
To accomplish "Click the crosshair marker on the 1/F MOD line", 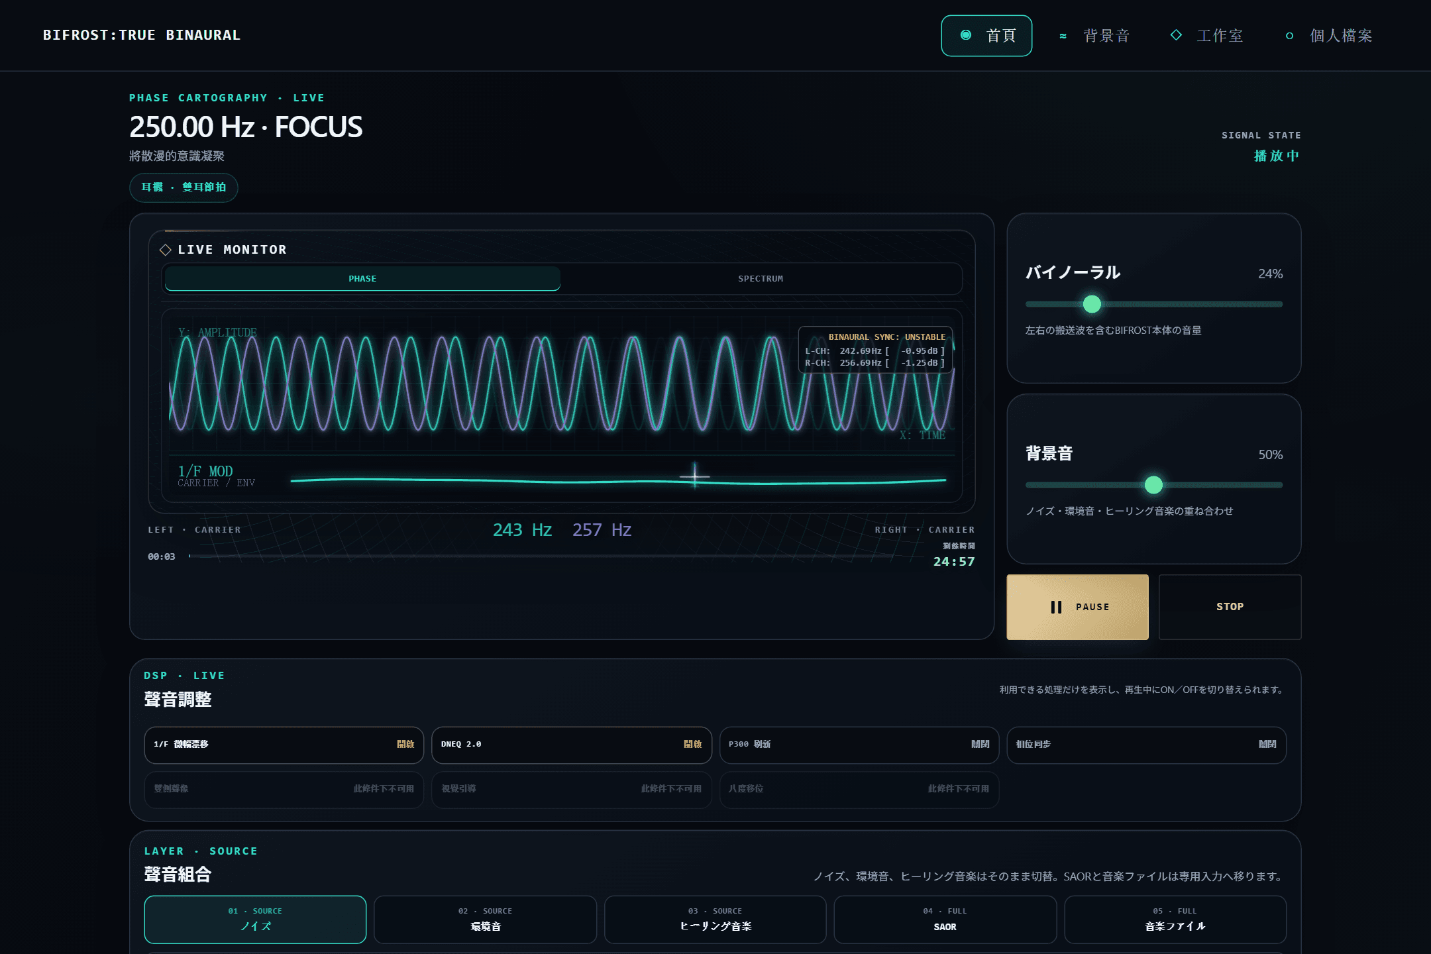I will pyautogui.click(x=694, y=476).
